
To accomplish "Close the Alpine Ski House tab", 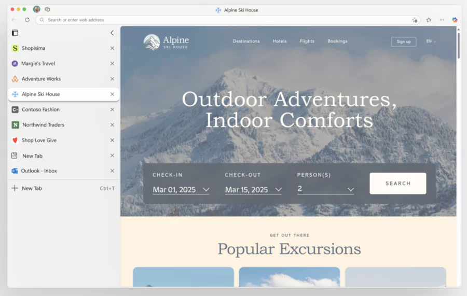I will point(112,94).
